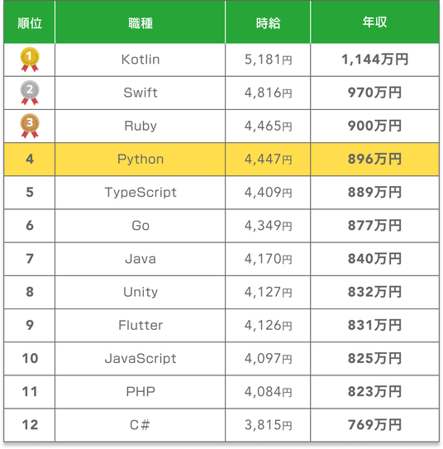Click the gold first-place medal icon

(30, 60)
